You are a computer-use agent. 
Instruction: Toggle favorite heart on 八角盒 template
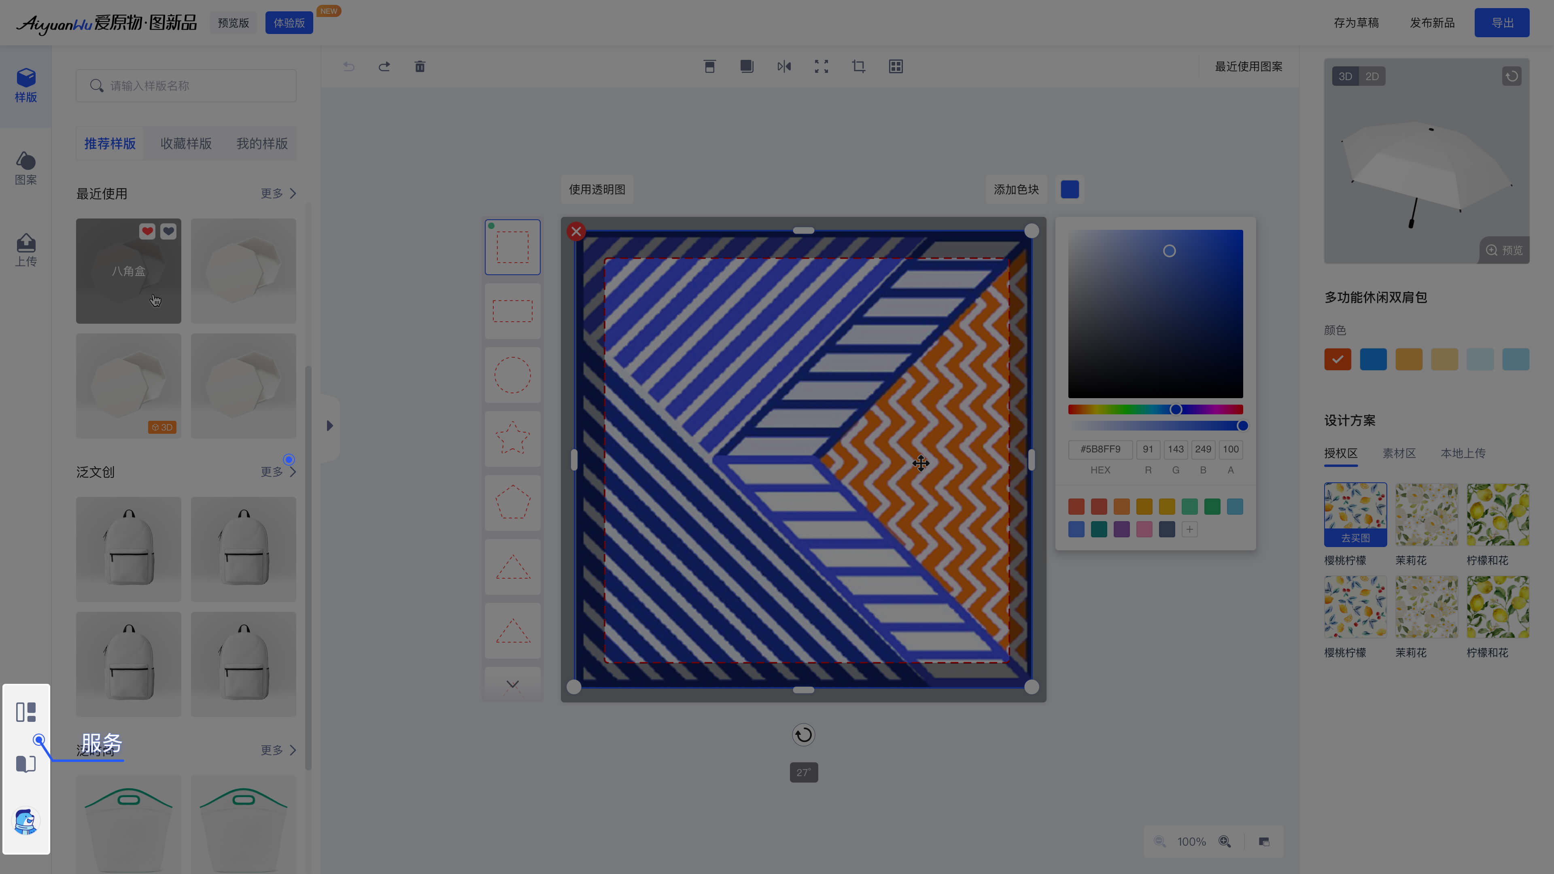click(x=147, y=231)
